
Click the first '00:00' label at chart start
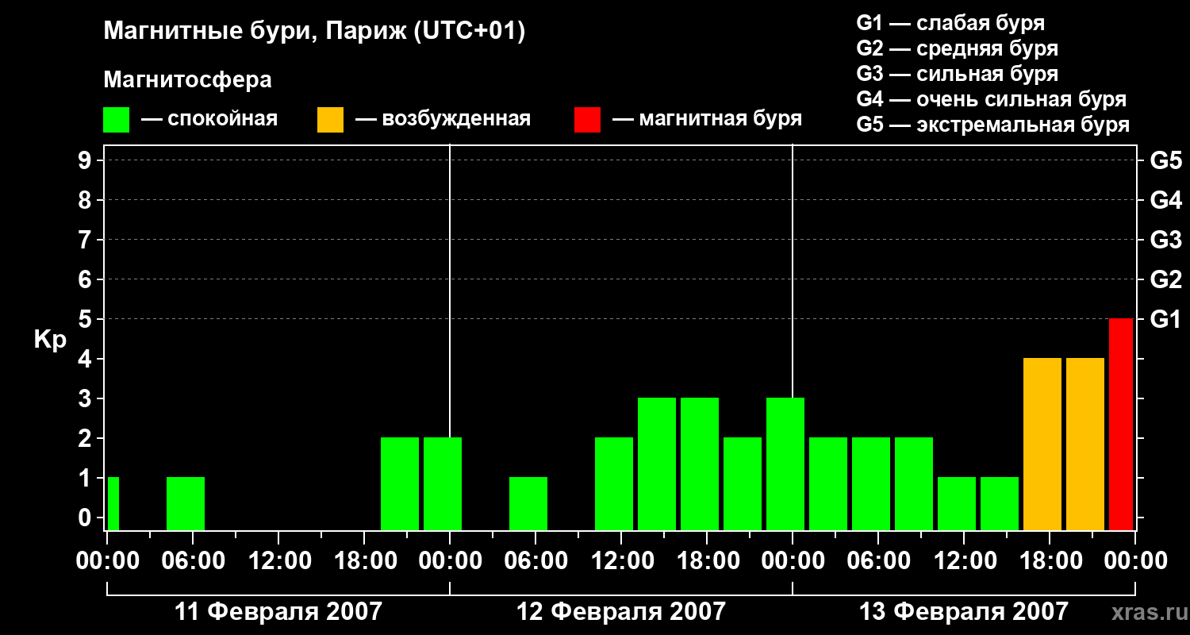(106, 560)
